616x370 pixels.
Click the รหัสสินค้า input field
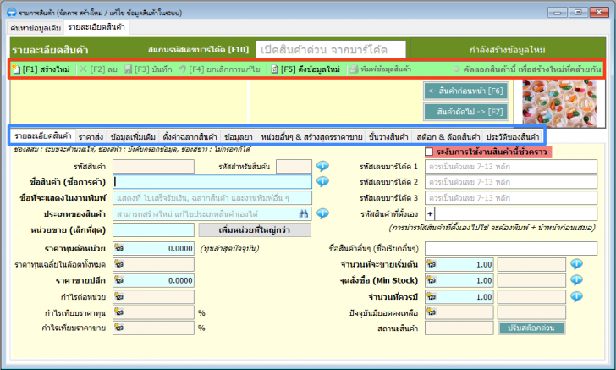[x=153, y=166]
